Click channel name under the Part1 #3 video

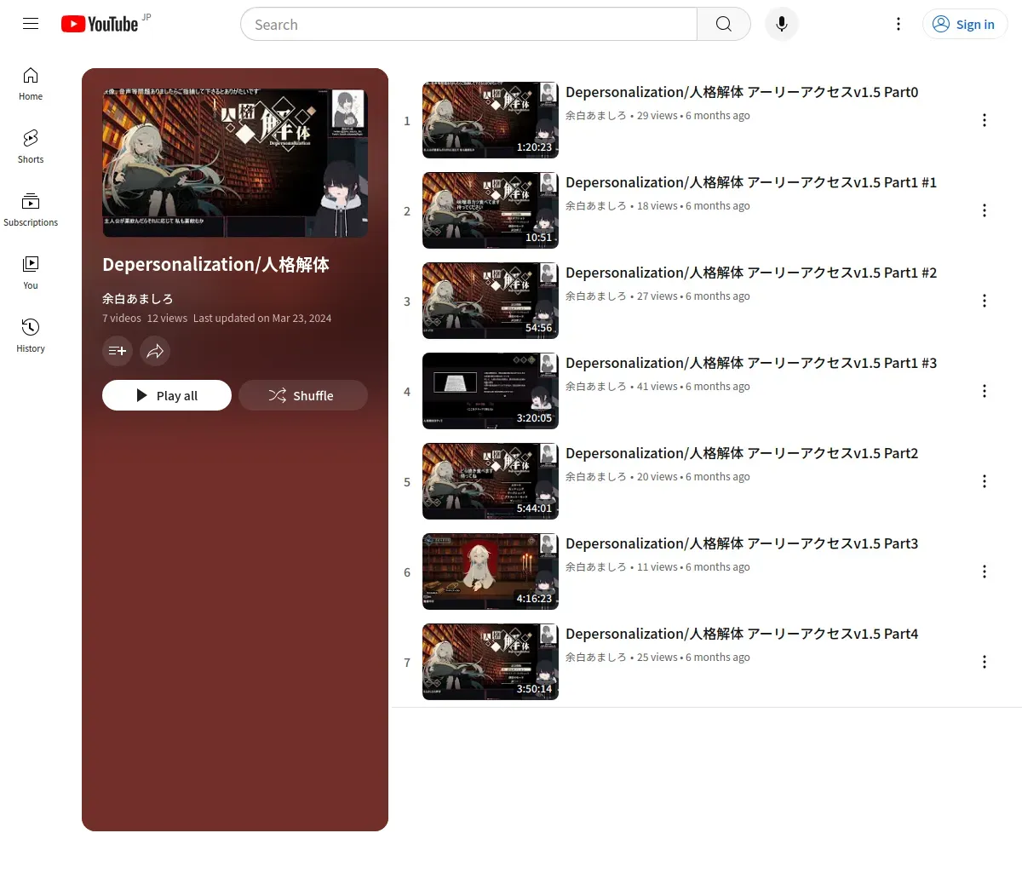pos(596,387)
